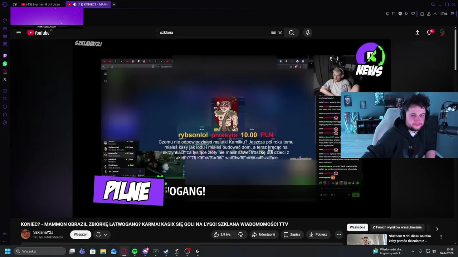
Task: Go to YouTube home via logo
Action: (x=38, y=32)
